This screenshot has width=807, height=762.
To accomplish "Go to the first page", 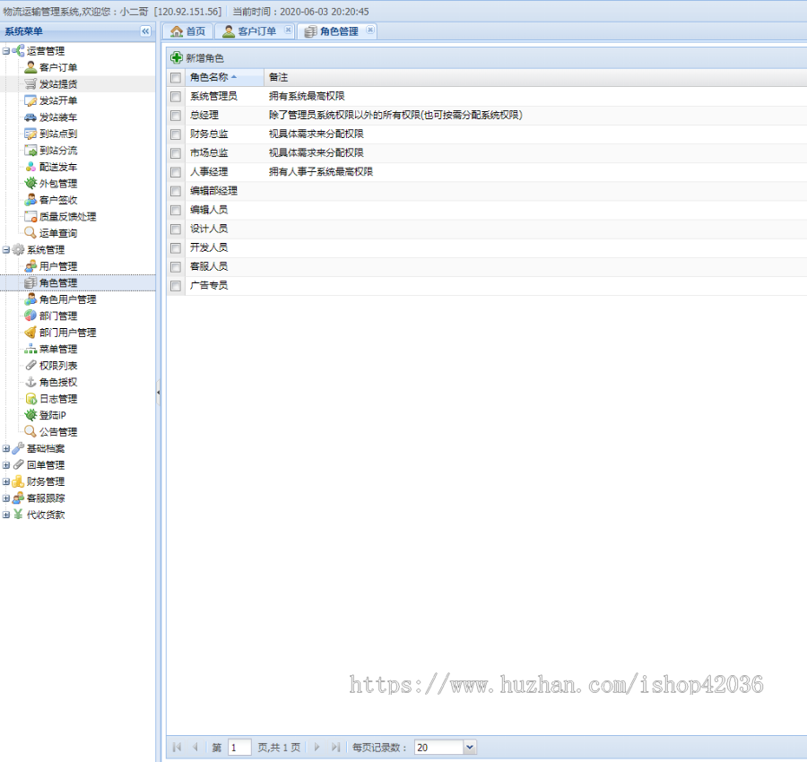I will coord(177,747).
